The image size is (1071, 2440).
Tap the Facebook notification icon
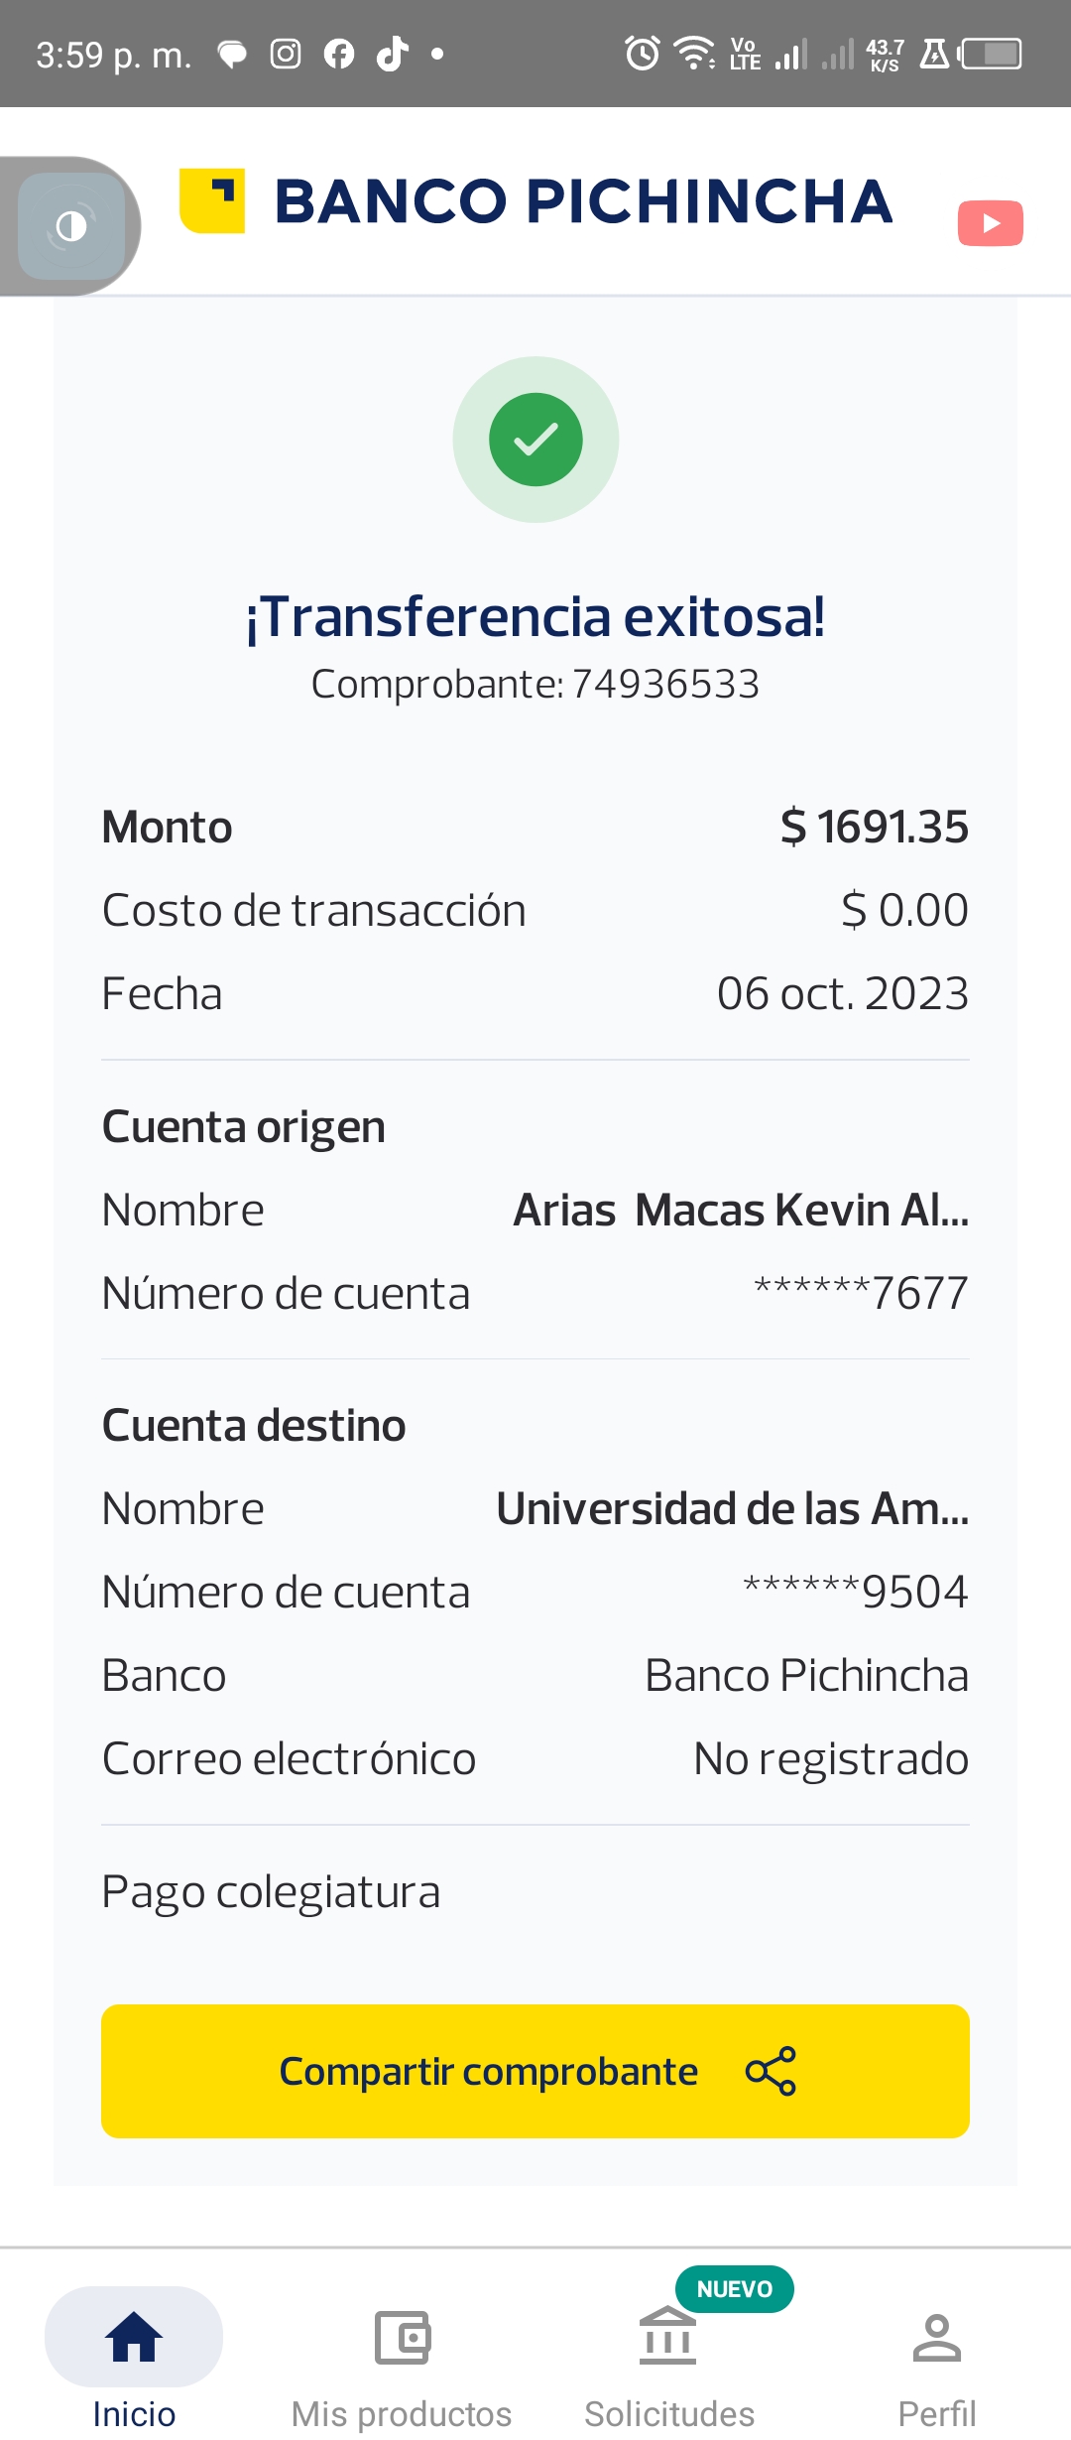(x=339, y=54)
